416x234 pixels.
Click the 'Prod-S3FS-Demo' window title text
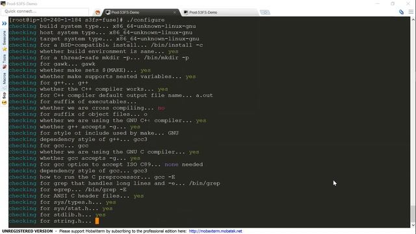(21, 4)
